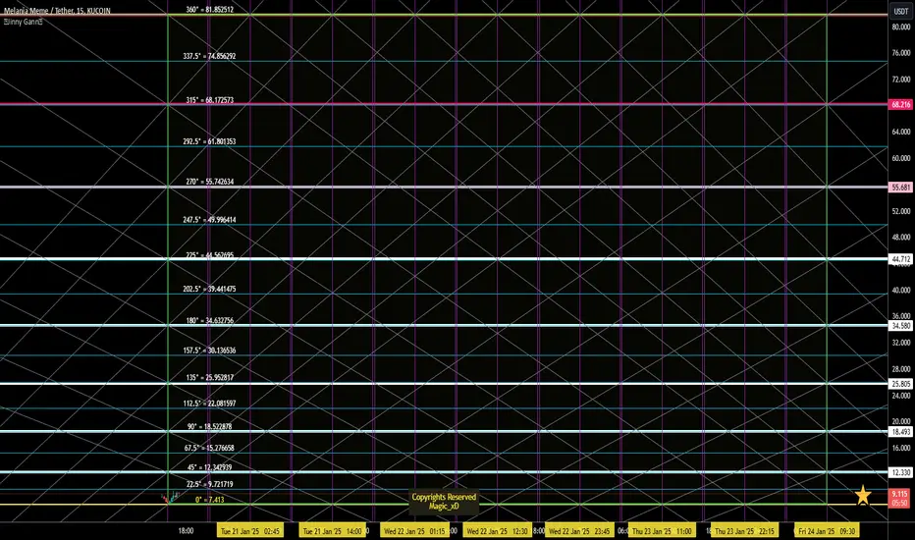This screenshot has height=540, width=915.
Task: Select the Wed 22 Jan '25 12:30 date label
Action: [x=497, y=530]
